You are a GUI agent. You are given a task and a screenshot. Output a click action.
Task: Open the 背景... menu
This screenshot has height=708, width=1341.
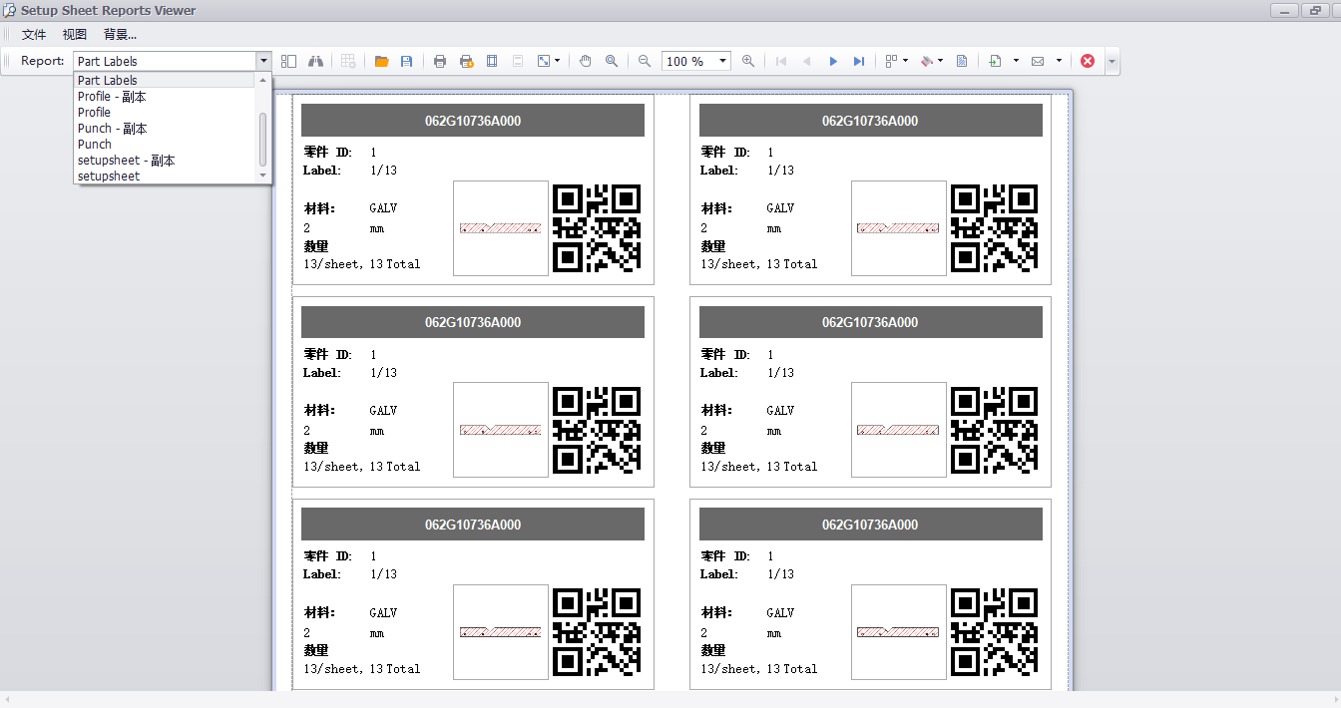[121, 34]
